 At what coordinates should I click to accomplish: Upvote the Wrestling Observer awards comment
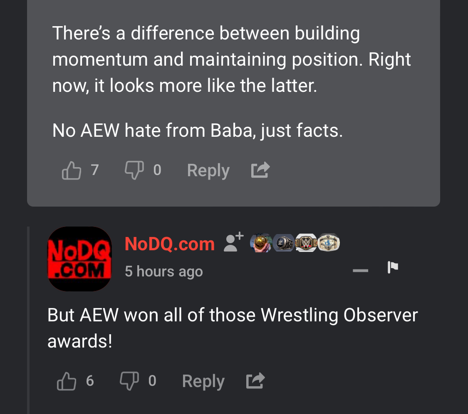(67, 381)
